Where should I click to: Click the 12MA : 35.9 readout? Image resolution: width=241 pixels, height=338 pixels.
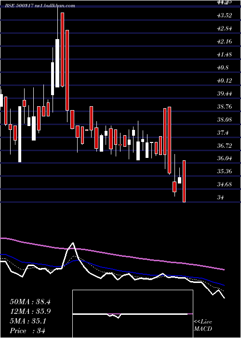tap(30, 311)
